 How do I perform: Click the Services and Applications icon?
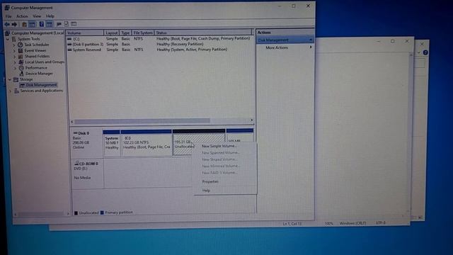coord(16,91)
